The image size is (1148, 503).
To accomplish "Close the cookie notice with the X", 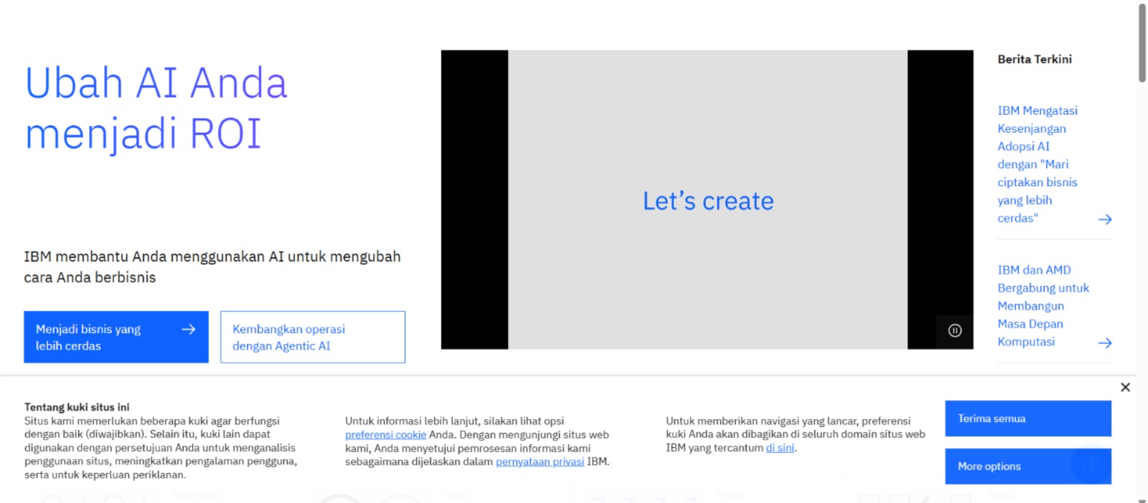I will (x=1125, y=387).
